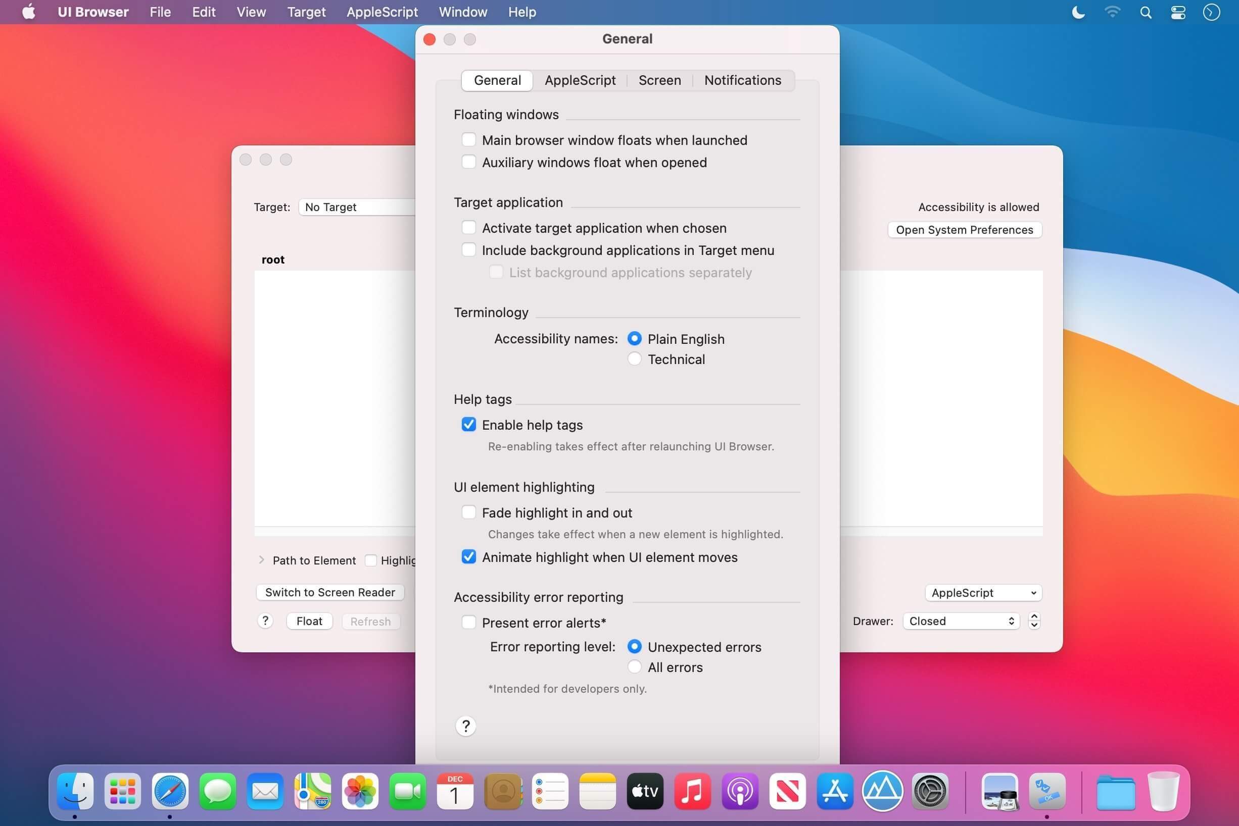The height and width of the screenshot is (826, 1239).
Task: Open the File menu
Action: (x=160, y=12)
